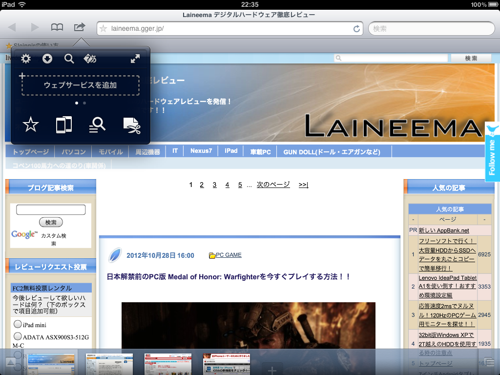Switch to the Laineema tab thumbnail
The width and height of the screenshot is (500, 375).
[x=51, y=364]
